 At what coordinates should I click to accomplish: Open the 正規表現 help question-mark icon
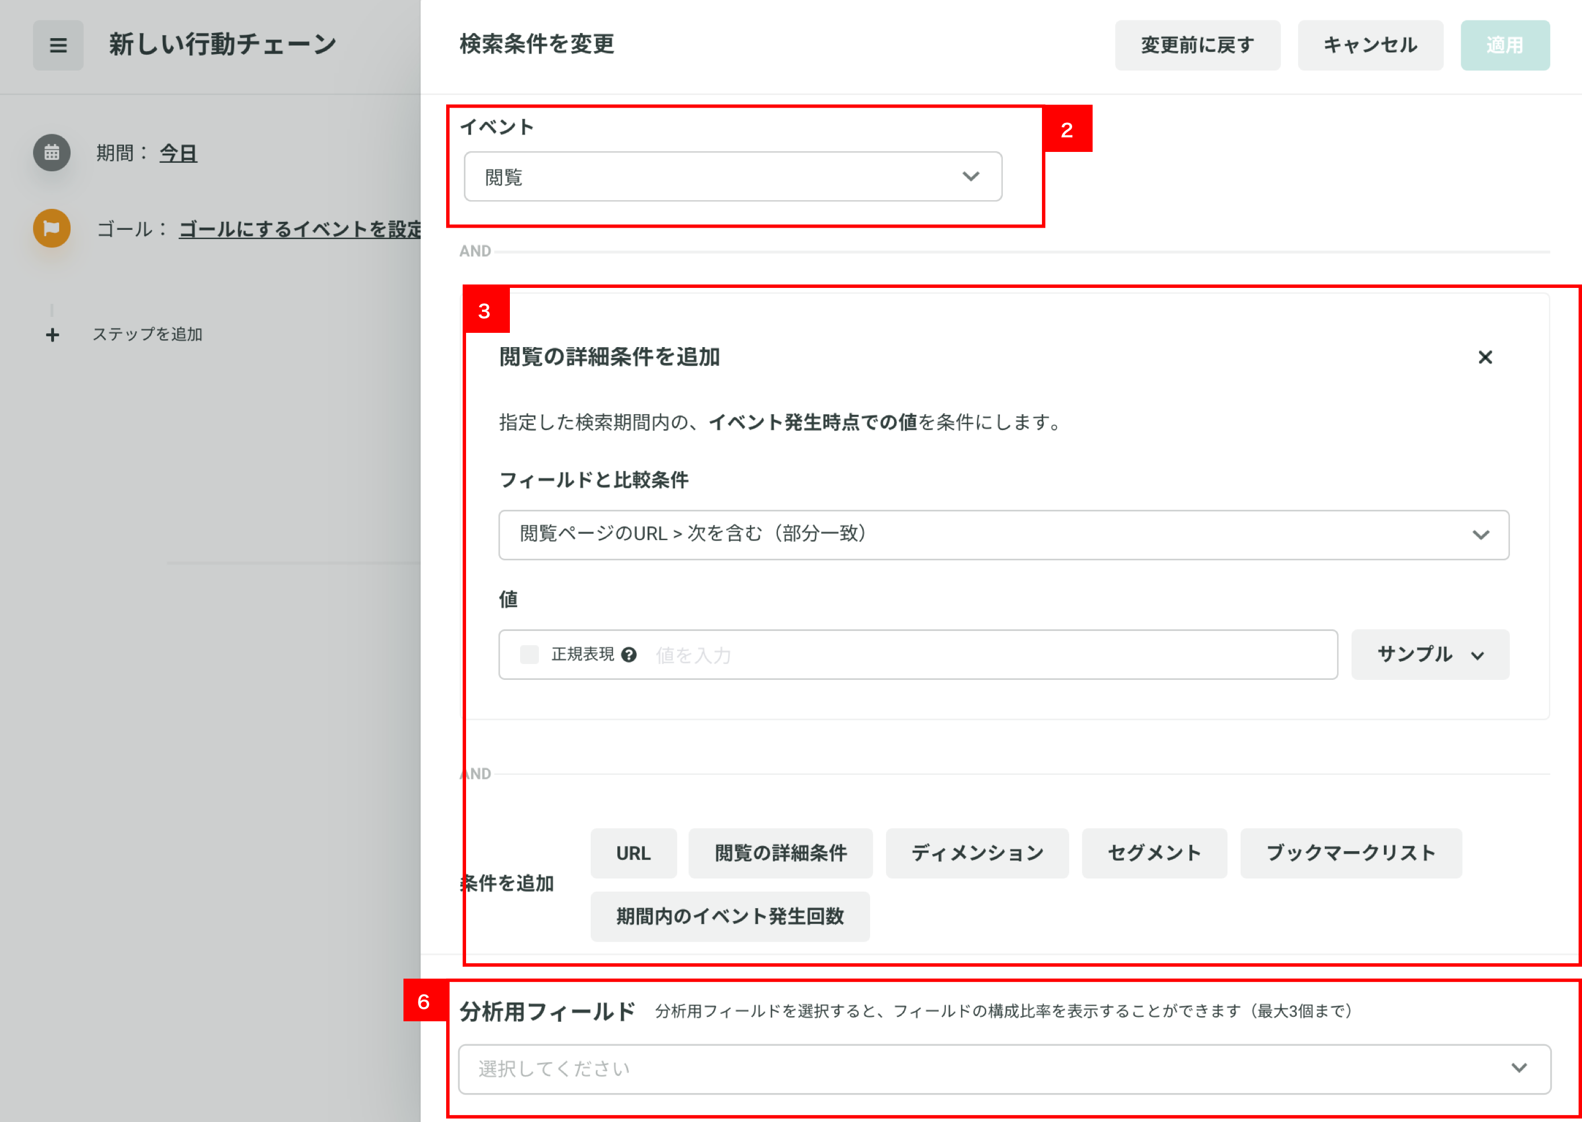[x=629, y=654]
